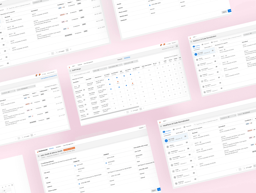
Task: Select Immunization category icon in lower-right MediTerm window
Action: [170, 159]
